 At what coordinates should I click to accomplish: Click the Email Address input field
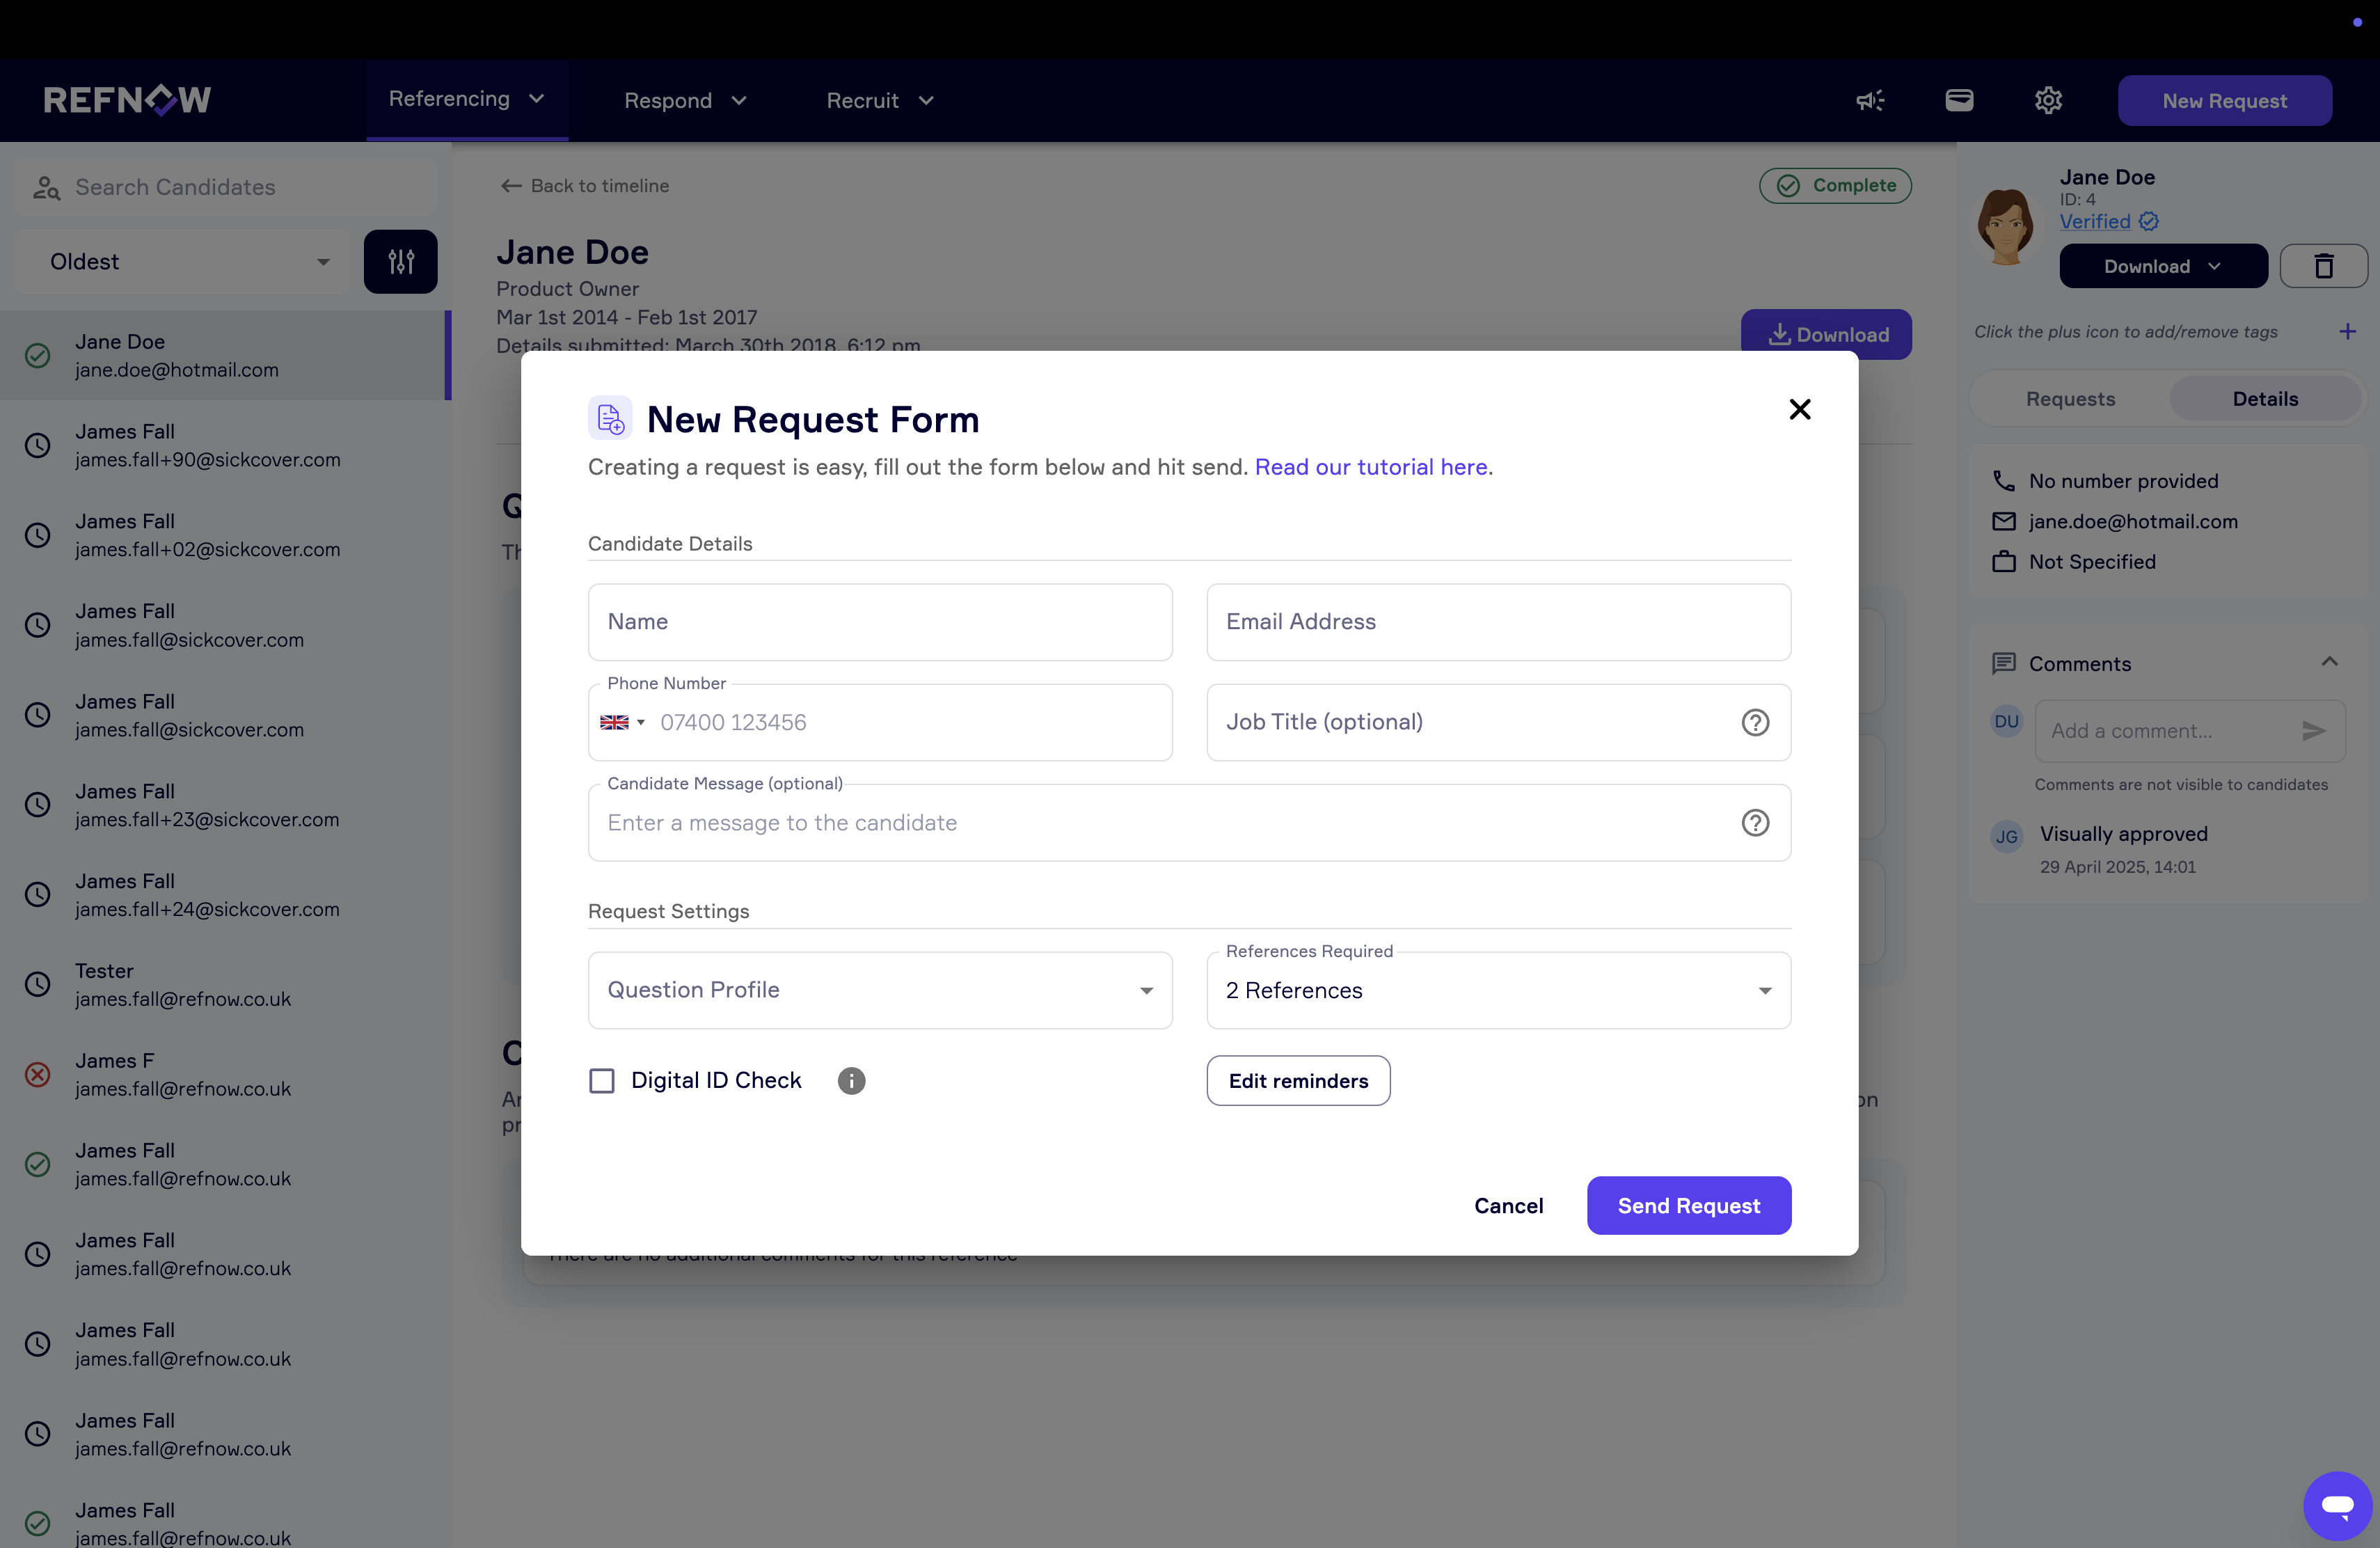click(1498, 622)
